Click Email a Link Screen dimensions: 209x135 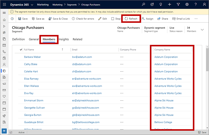(181, 19)
